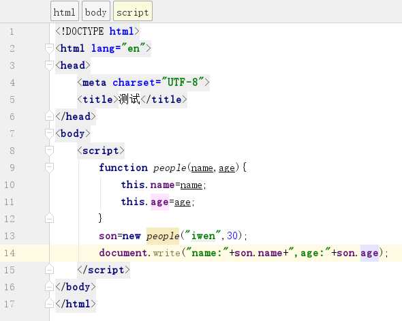This screenshot has width=402, height=321.
Task: Click highlighted age at end of line 14
Action: point(369,254)
